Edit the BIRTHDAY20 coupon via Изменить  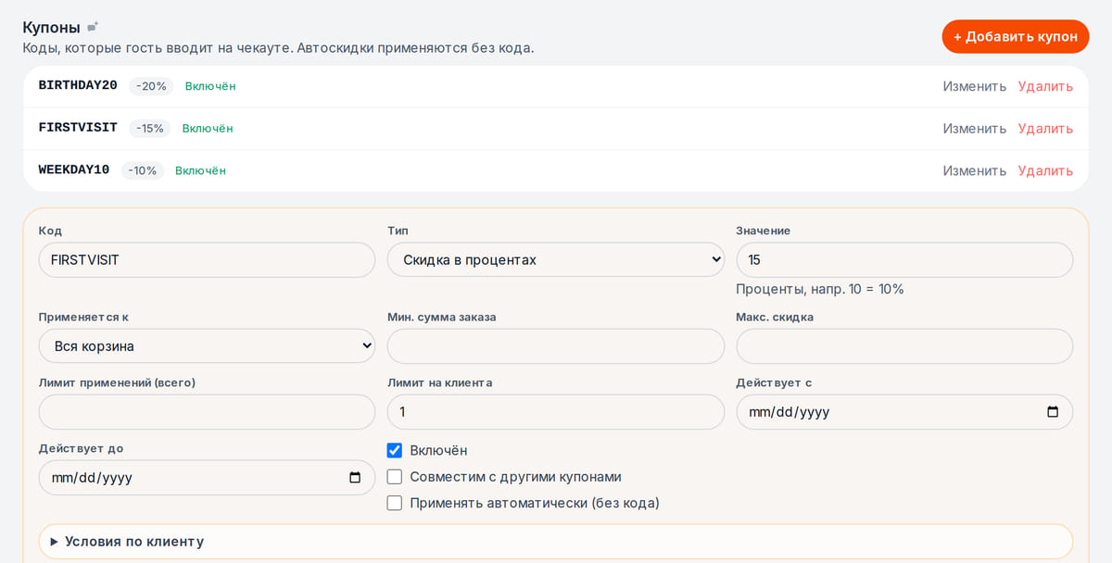975,86
